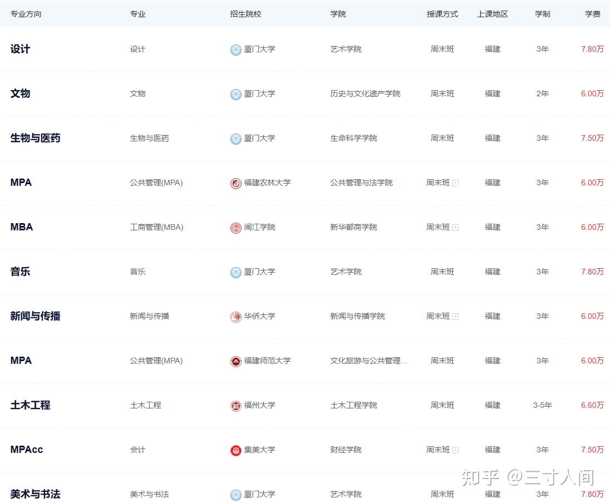Select the 华侨大学 school name
Image resolution: width=610 pixels, height=503 pixels.
[259, 316]
